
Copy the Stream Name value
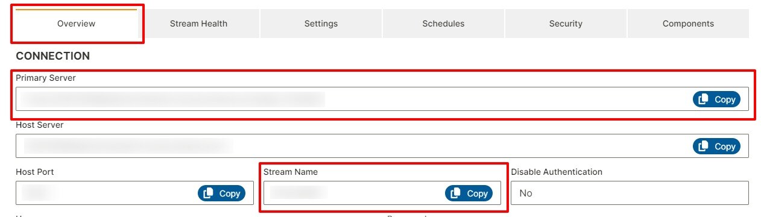click(x=469, y=193)
